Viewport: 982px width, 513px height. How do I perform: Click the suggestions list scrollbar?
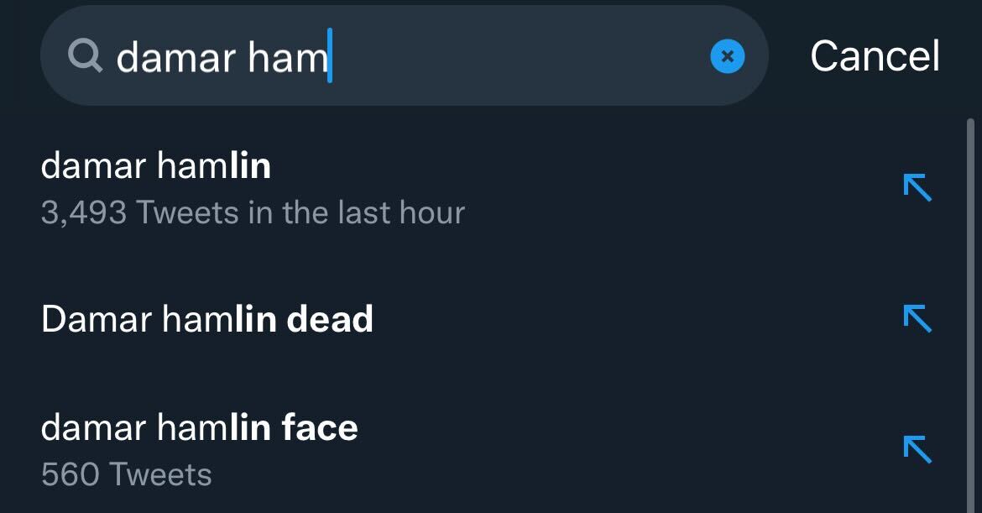click(x=971, y=294)
